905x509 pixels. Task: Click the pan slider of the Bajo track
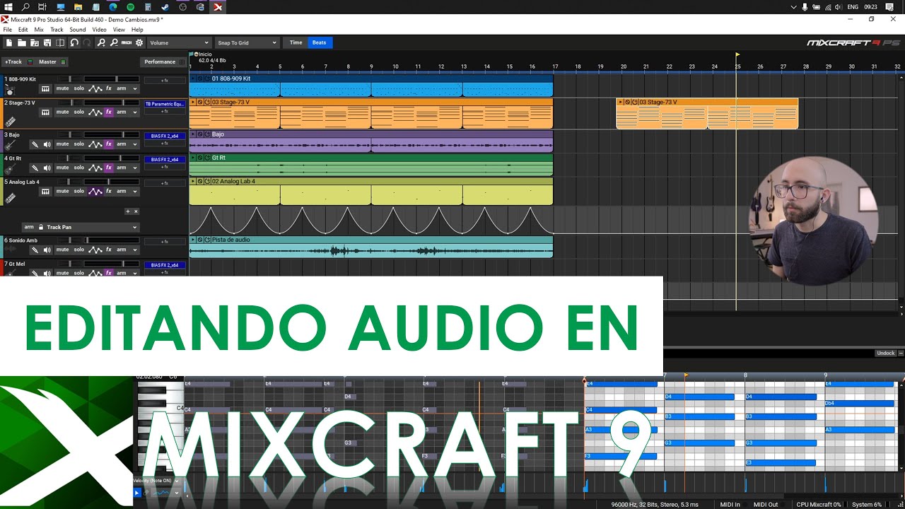[70, 134]
